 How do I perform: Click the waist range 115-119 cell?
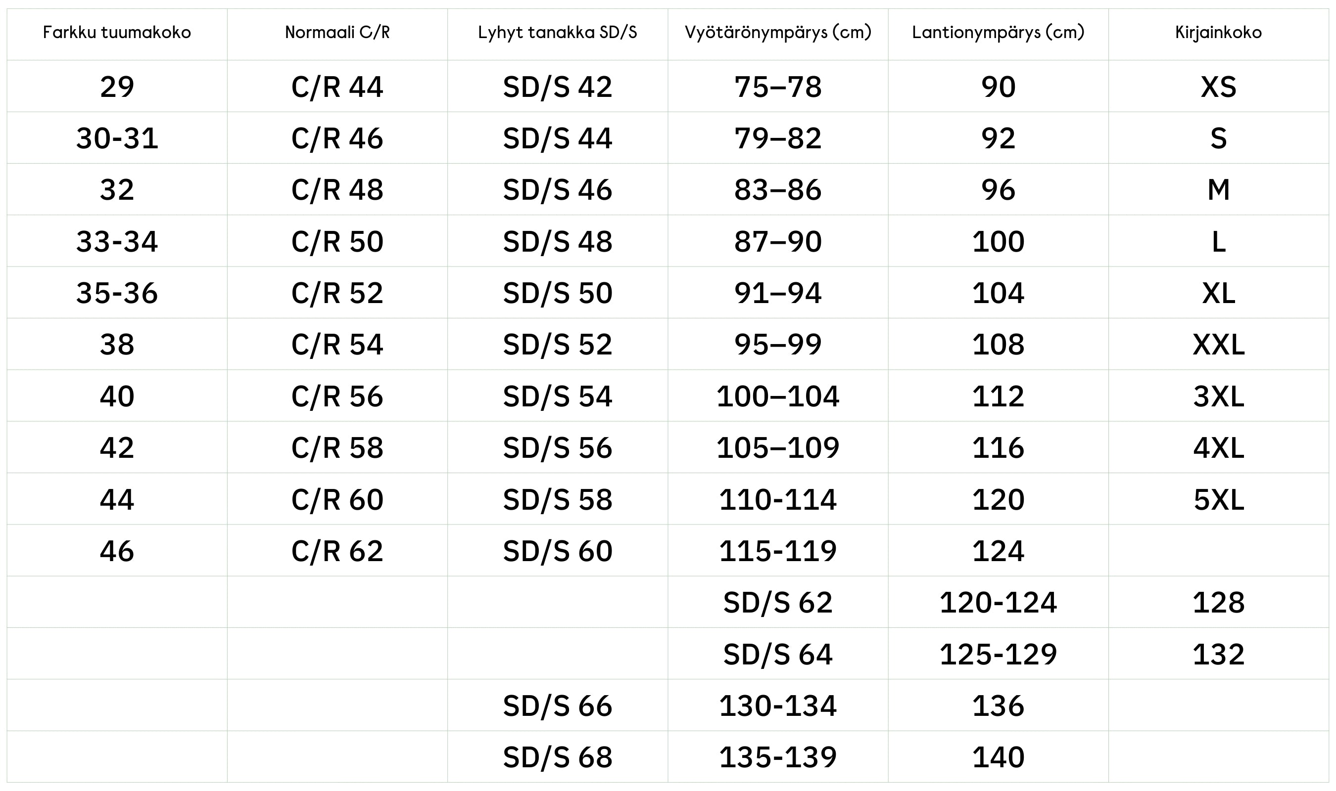point(777,551)
